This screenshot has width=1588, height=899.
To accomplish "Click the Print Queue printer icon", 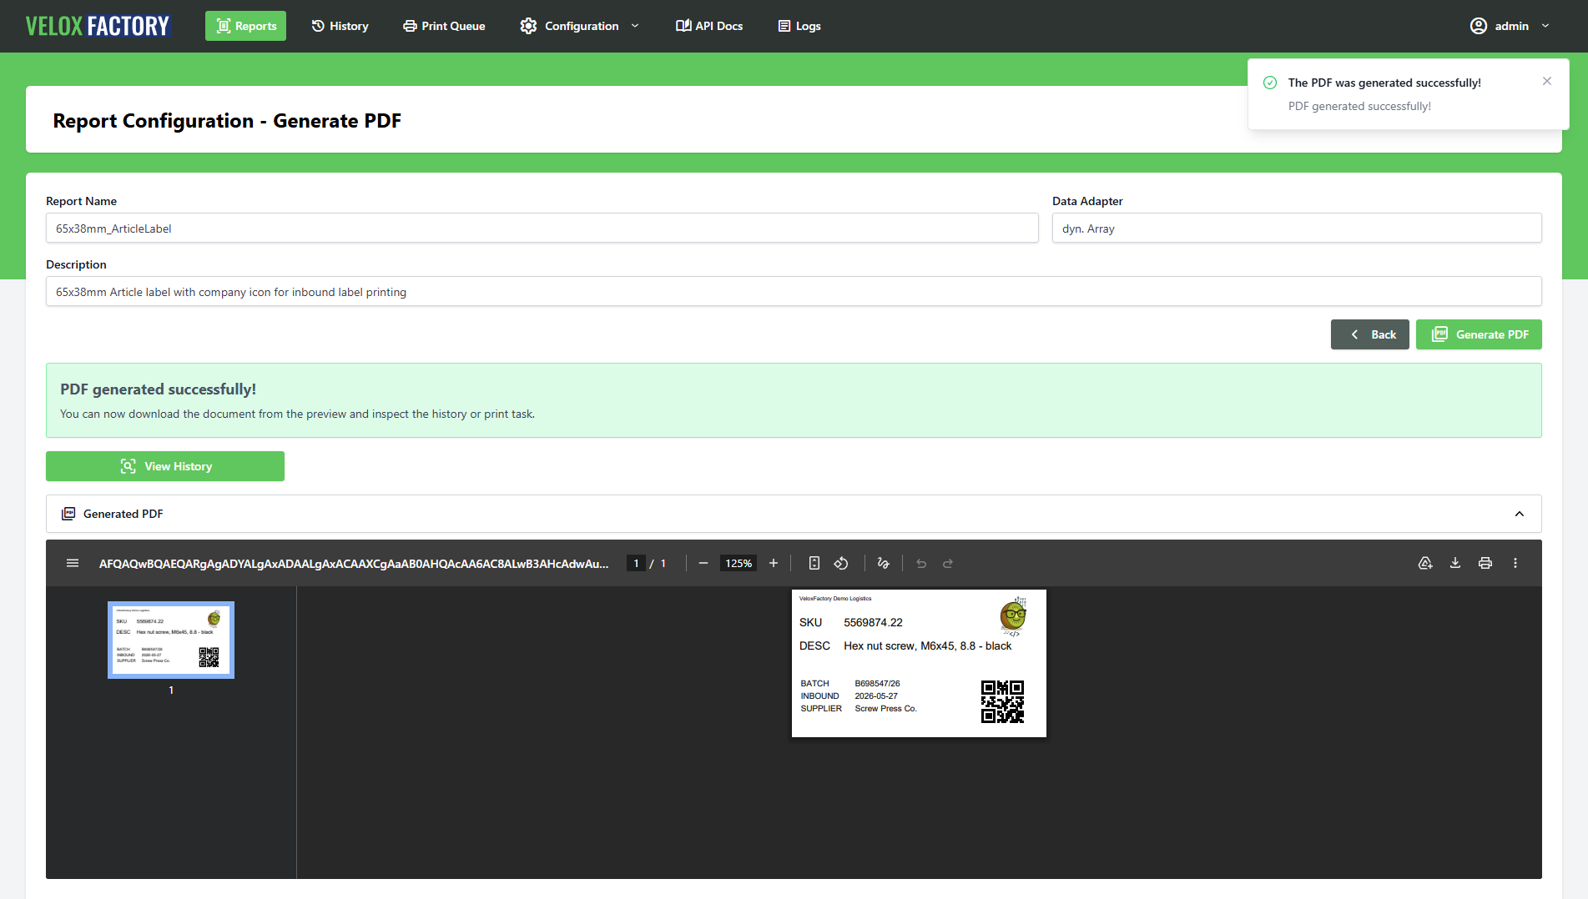I will click(x=410, y=26).
